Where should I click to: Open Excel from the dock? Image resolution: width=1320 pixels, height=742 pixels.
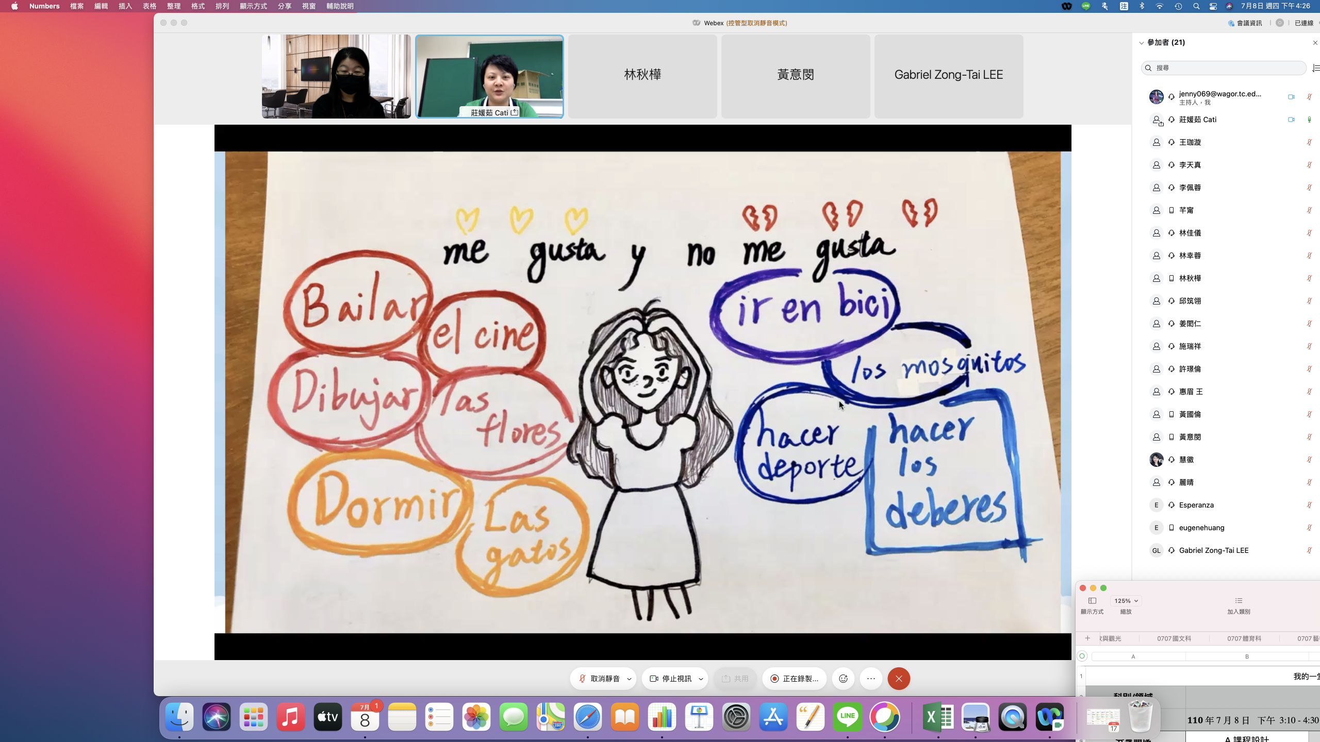point(938,717)
